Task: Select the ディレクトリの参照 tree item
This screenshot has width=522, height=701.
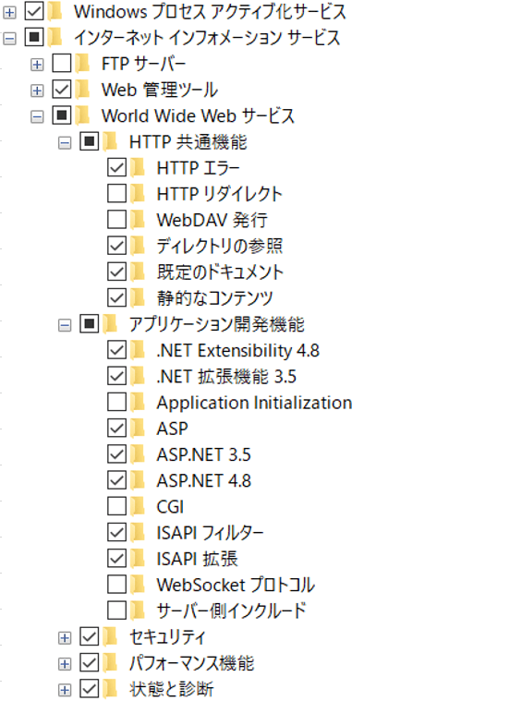Action: (x=220, y=246)
